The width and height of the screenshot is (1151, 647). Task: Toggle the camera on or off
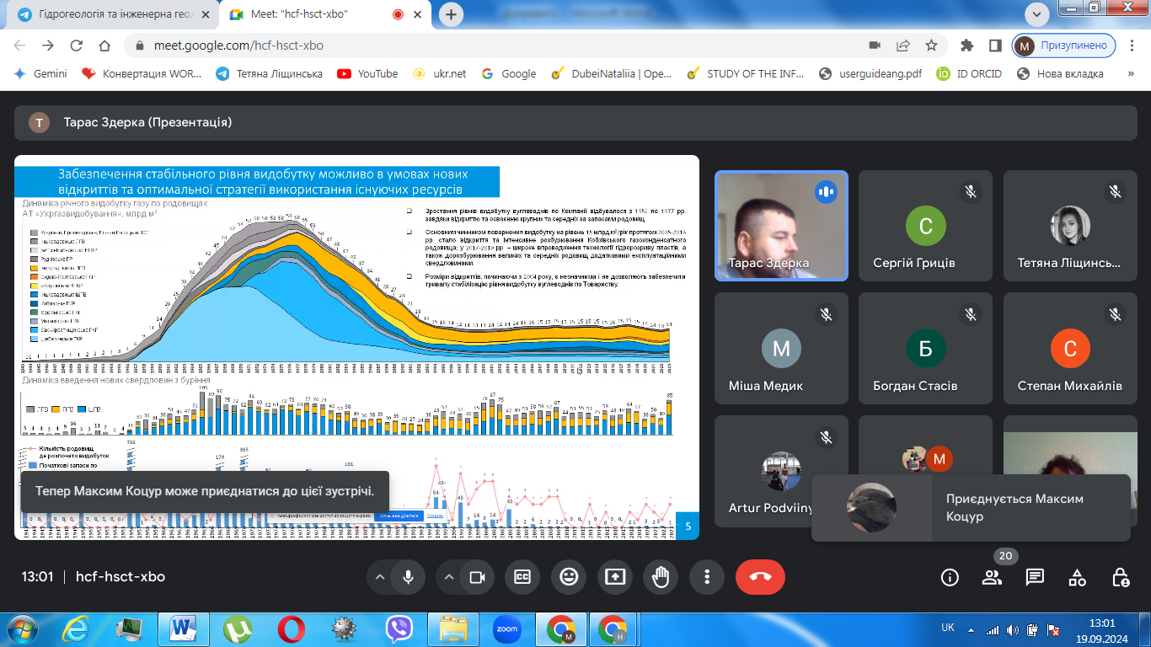477,577
